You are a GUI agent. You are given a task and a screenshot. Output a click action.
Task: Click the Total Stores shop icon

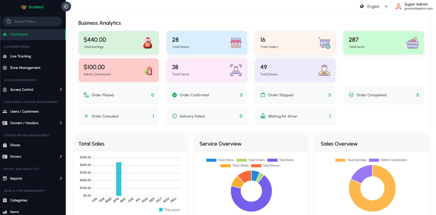236,43
